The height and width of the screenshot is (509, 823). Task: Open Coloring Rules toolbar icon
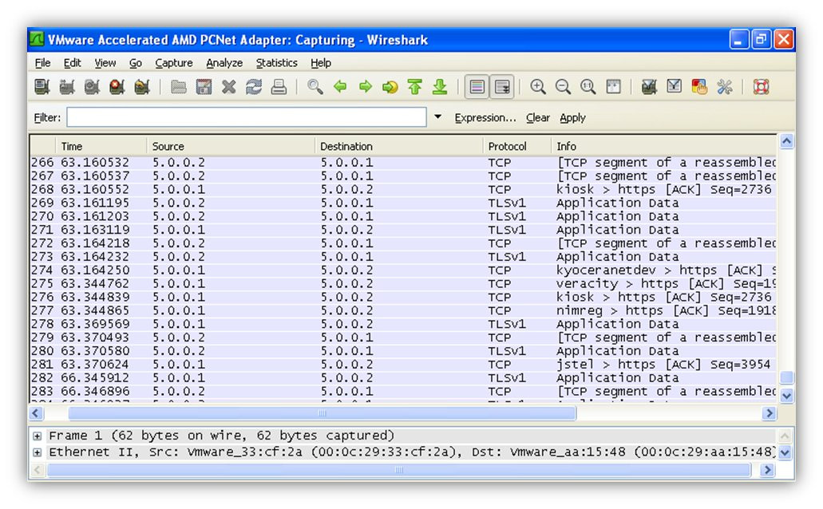[699, 87]
